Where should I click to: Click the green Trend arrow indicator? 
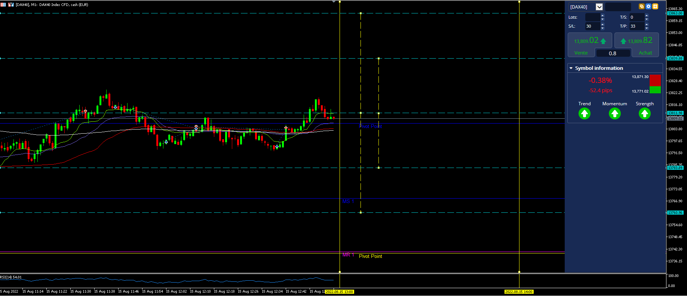point(585,113)
